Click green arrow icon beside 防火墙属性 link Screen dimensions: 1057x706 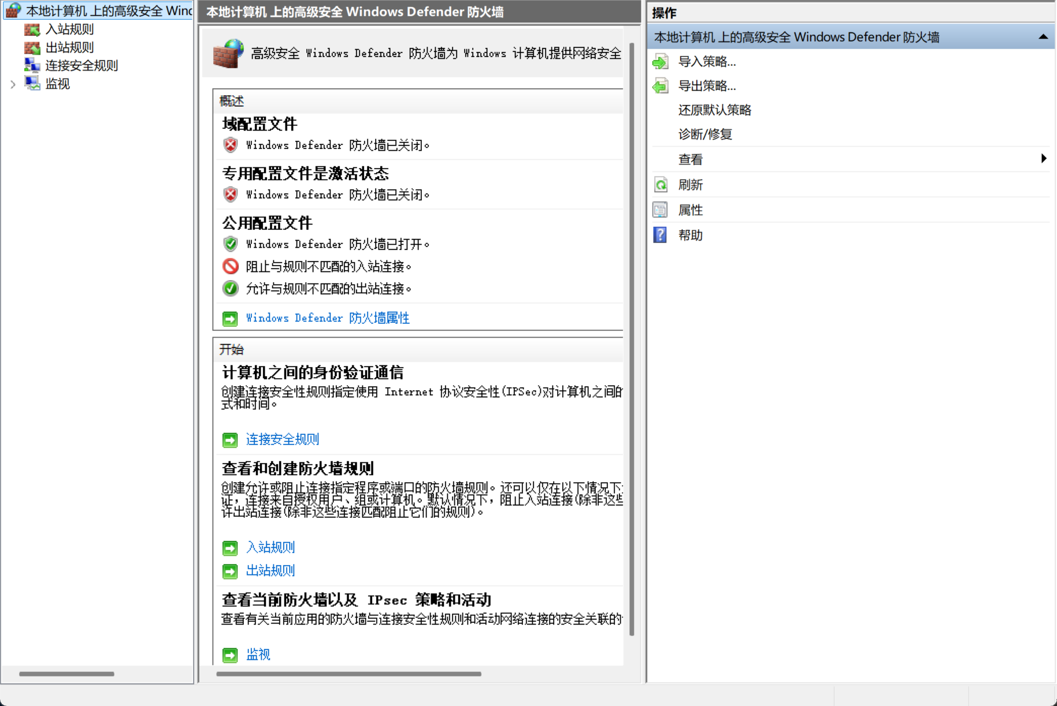point(230,319)
